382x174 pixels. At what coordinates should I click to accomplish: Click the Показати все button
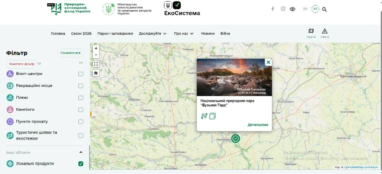[x=70, y=53]
